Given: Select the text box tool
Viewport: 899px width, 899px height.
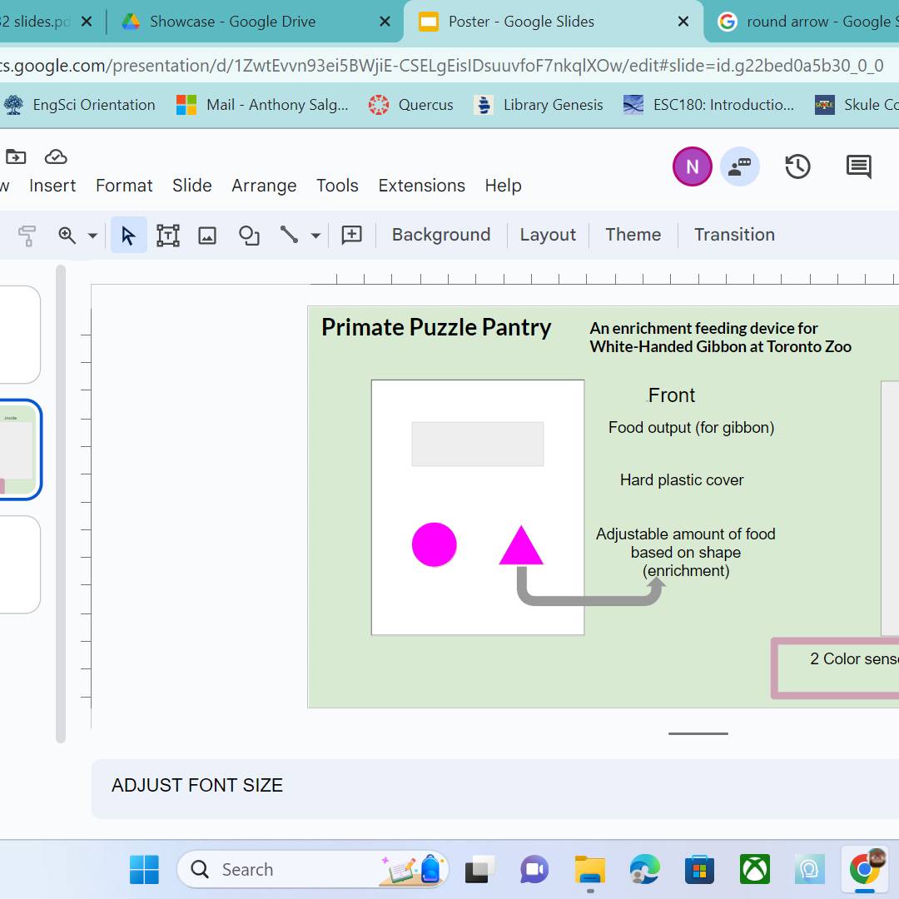Looking at the screenshot, I should point(168,236).
